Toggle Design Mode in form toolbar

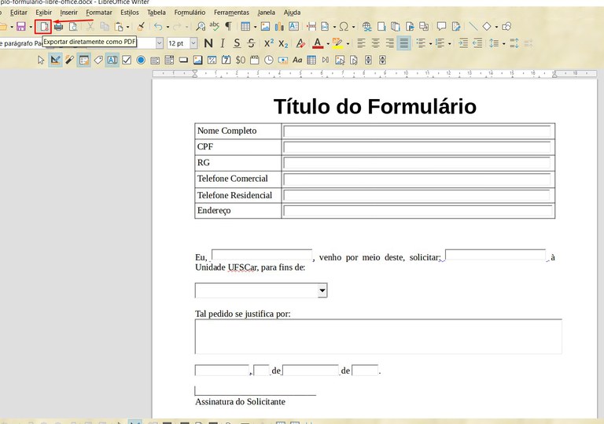coord(56,60)
